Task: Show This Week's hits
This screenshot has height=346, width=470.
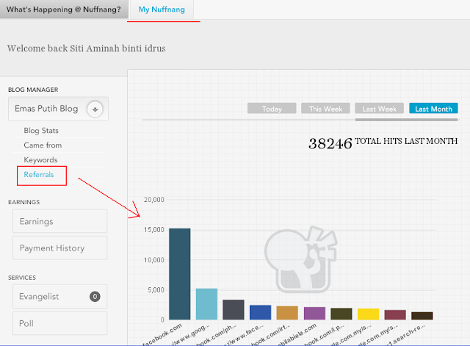Action: click(x=325, y=109)
